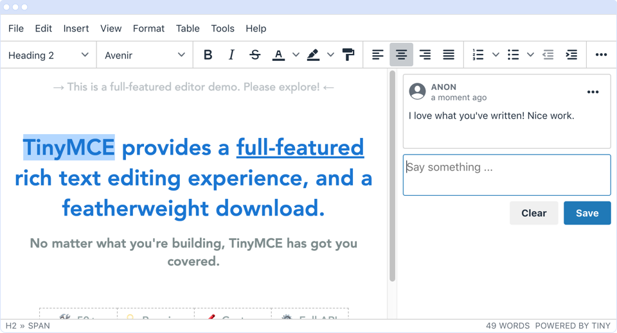
Task: Open the Help menu
Action: click(x=256, y=29)
